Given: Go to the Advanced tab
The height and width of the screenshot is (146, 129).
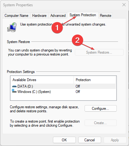Looking at the screenshot, I should [58, 16].
